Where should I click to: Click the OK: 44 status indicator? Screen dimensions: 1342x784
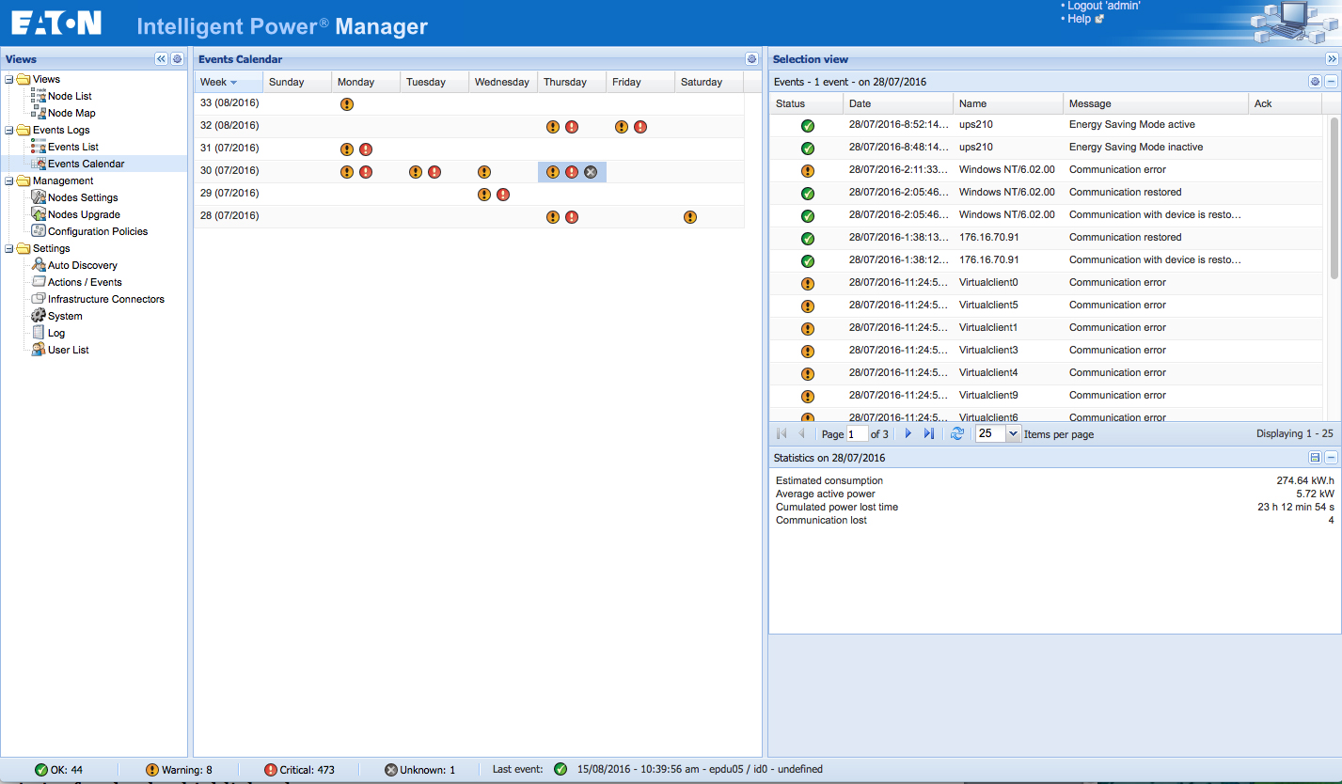(58, 770)
